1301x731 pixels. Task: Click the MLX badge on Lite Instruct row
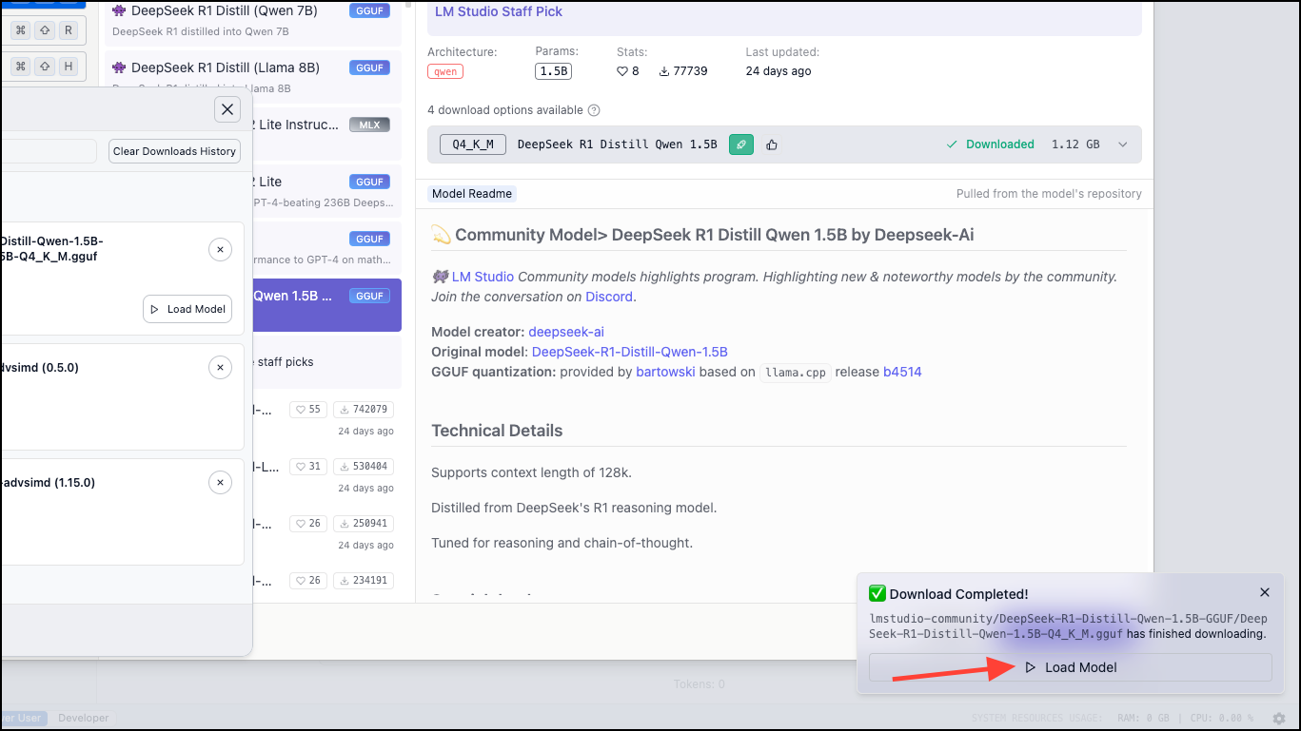(369, 125)
